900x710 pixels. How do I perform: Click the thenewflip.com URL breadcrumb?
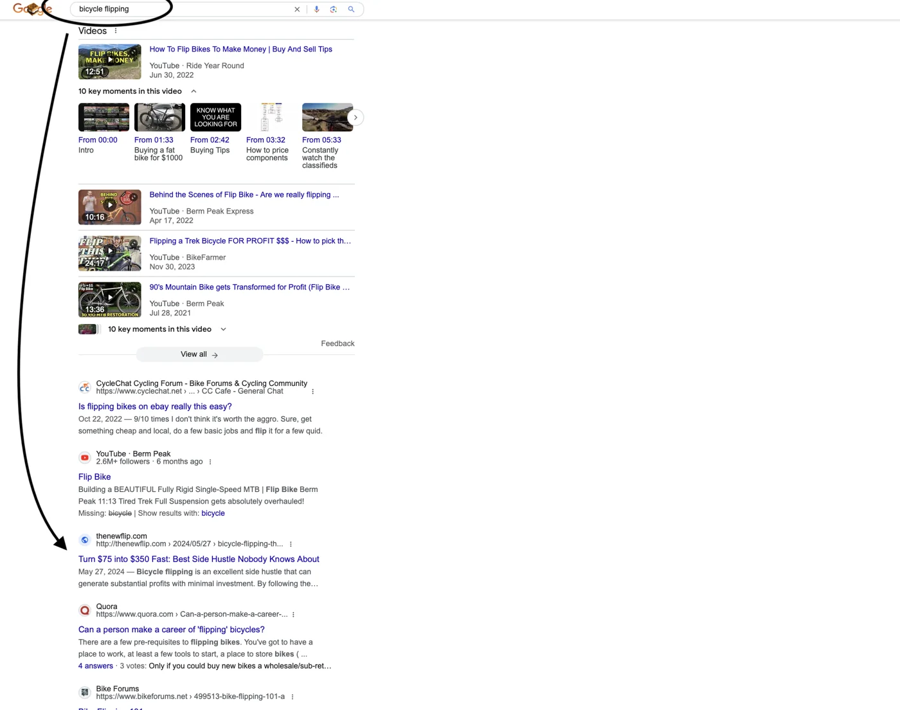pos(190,544)
